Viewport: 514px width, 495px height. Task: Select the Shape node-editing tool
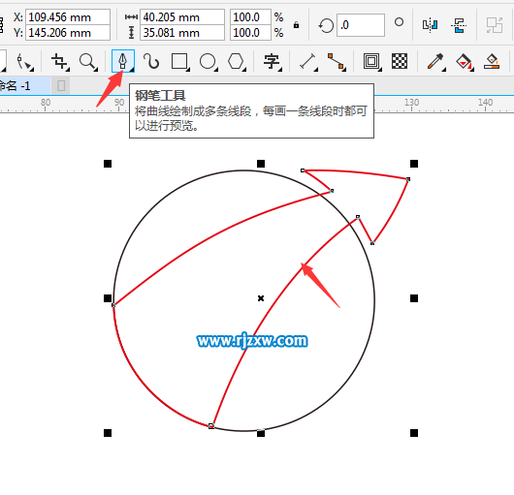point(24,62)
